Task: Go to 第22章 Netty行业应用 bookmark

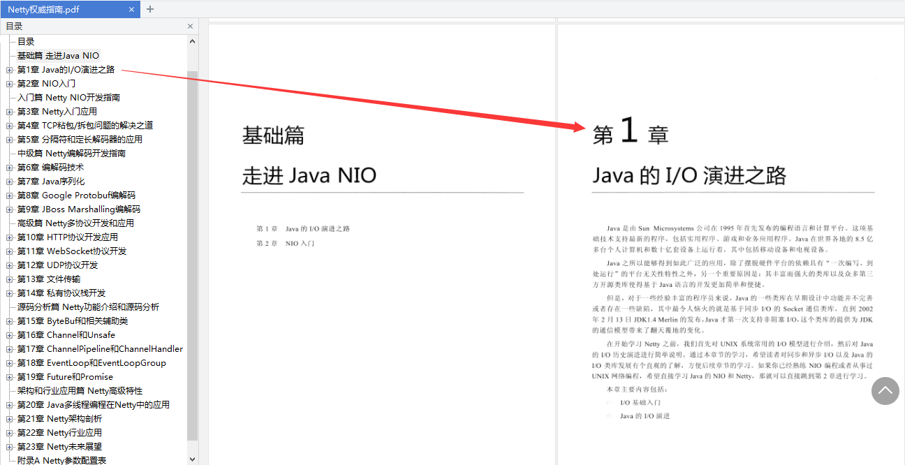Action: 59,433
